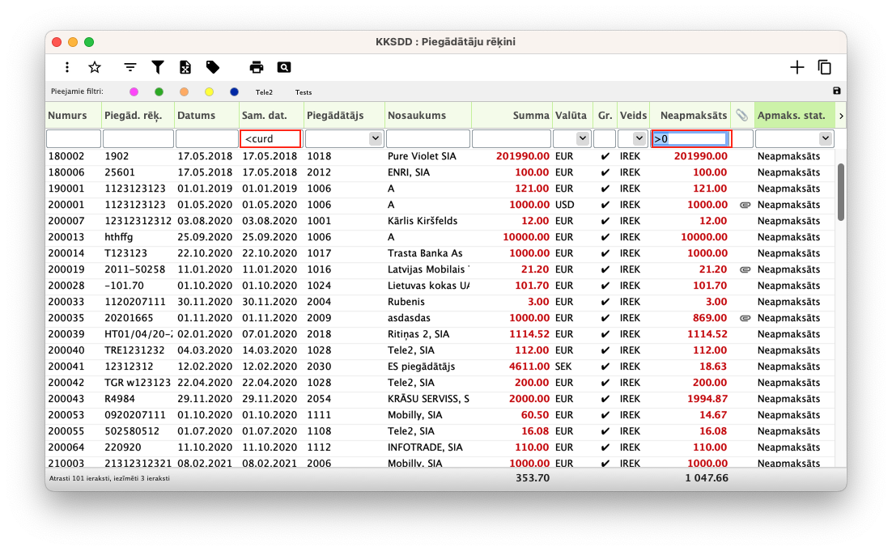Open the three-dot more options menu
This screenshot has width=892, height=551.
click(67, 67)
